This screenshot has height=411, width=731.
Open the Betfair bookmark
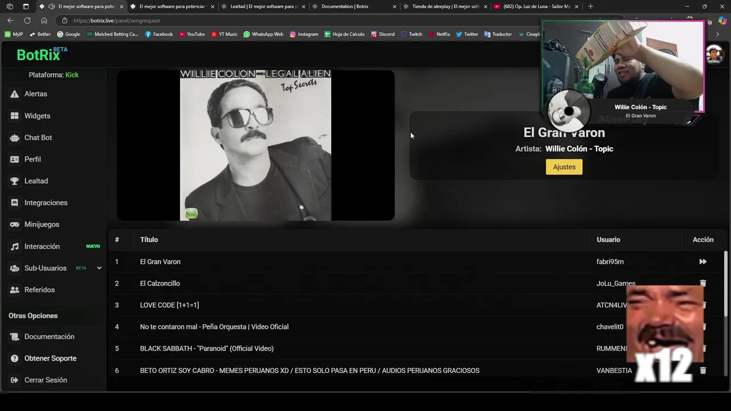(x=40, y=34)
